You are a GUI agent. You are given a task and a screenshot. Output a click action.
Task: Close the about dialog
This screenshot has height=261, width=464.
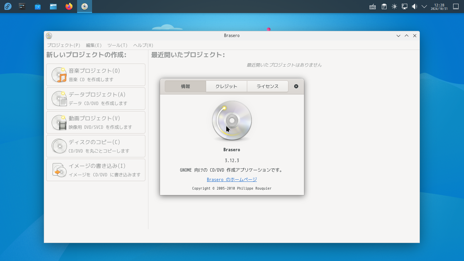click(296, 86)
